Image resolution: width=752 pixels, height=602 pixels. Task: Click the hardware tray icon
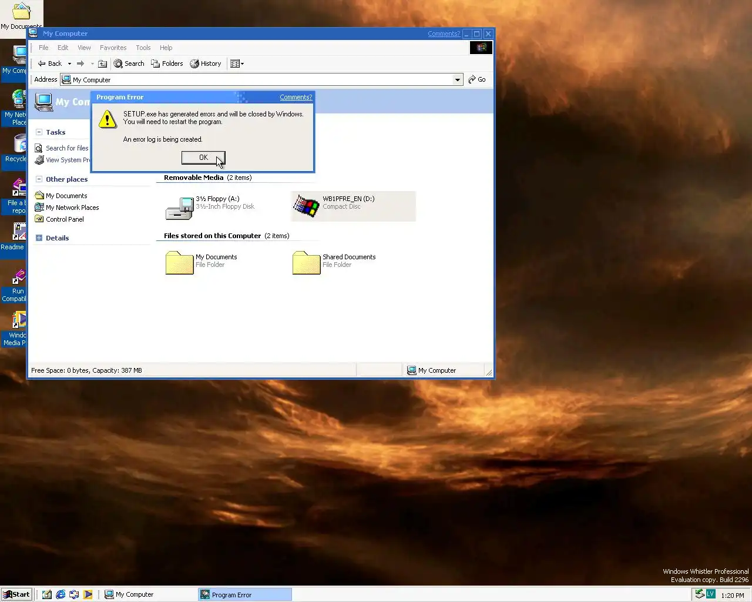[x=700, y=594]
